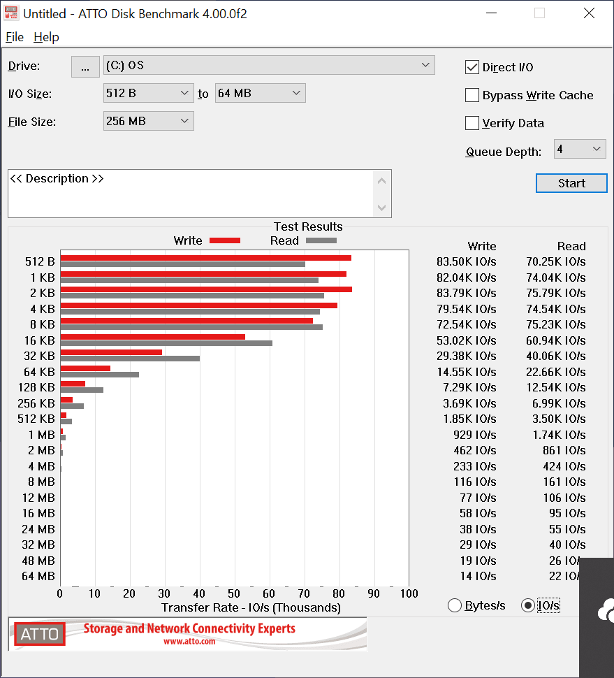Click the 32 MB read value 40 IO/s
Screen dimensions: 614x678
click(567, 544)
